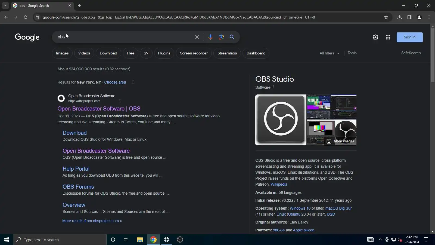435x245 pixels.
Task: Open OBS Studio knowledge panel options
Action: point(273,87)
